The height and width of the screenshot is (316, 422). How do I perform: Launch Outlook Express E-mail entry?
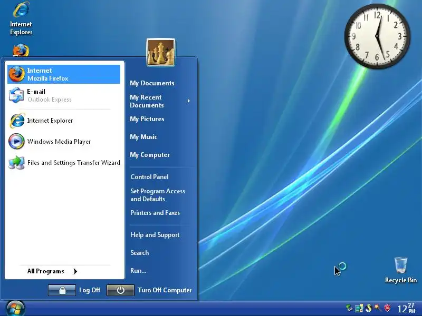pos(64,95)
